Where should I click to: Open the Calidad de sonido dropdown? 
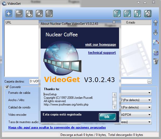(x=149, y=107)
